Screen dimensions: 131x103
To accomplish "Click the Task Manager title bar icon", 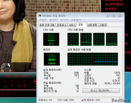I will click(x=40, y=16).
